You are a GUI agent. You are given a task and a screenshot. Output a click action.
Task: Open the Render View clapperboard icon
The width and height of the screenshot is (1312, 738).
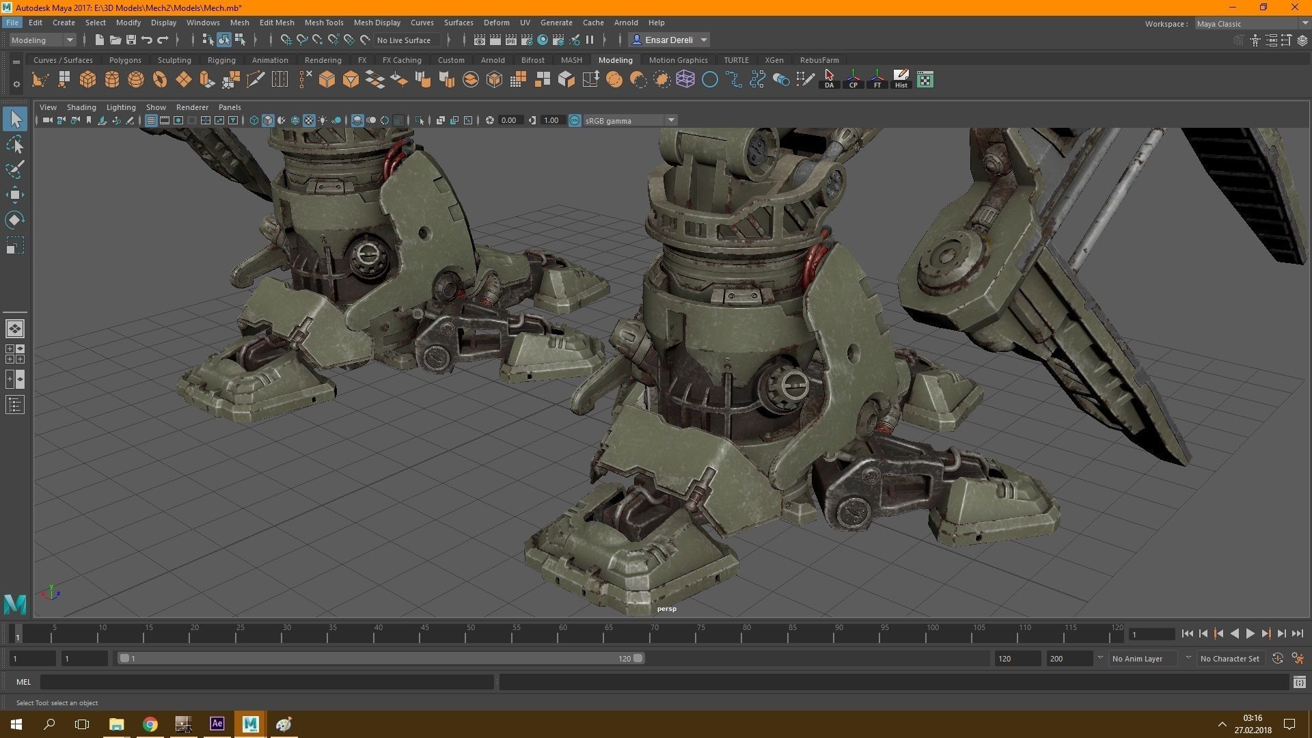(480, 40)
